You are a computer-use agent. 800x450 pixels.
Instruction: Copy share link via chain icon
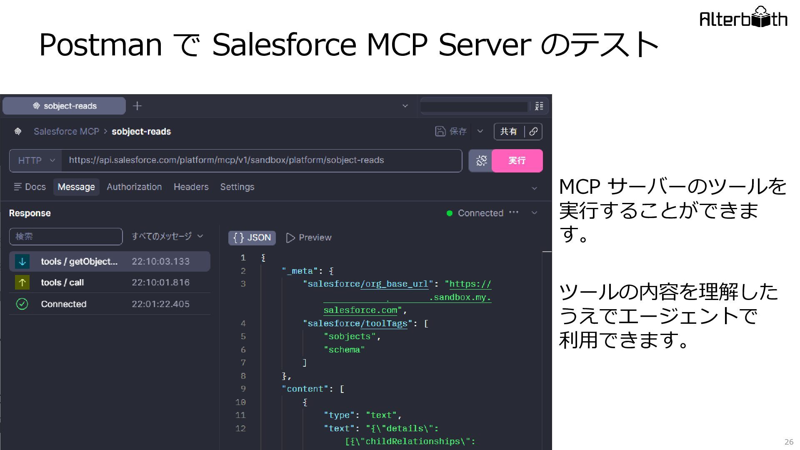pyautogui.click(x=533, y=131)
